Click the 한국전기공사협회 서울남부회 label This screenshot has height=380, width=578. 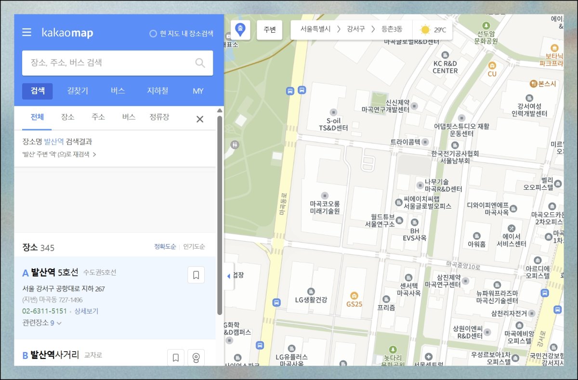[x=455, y=157]
